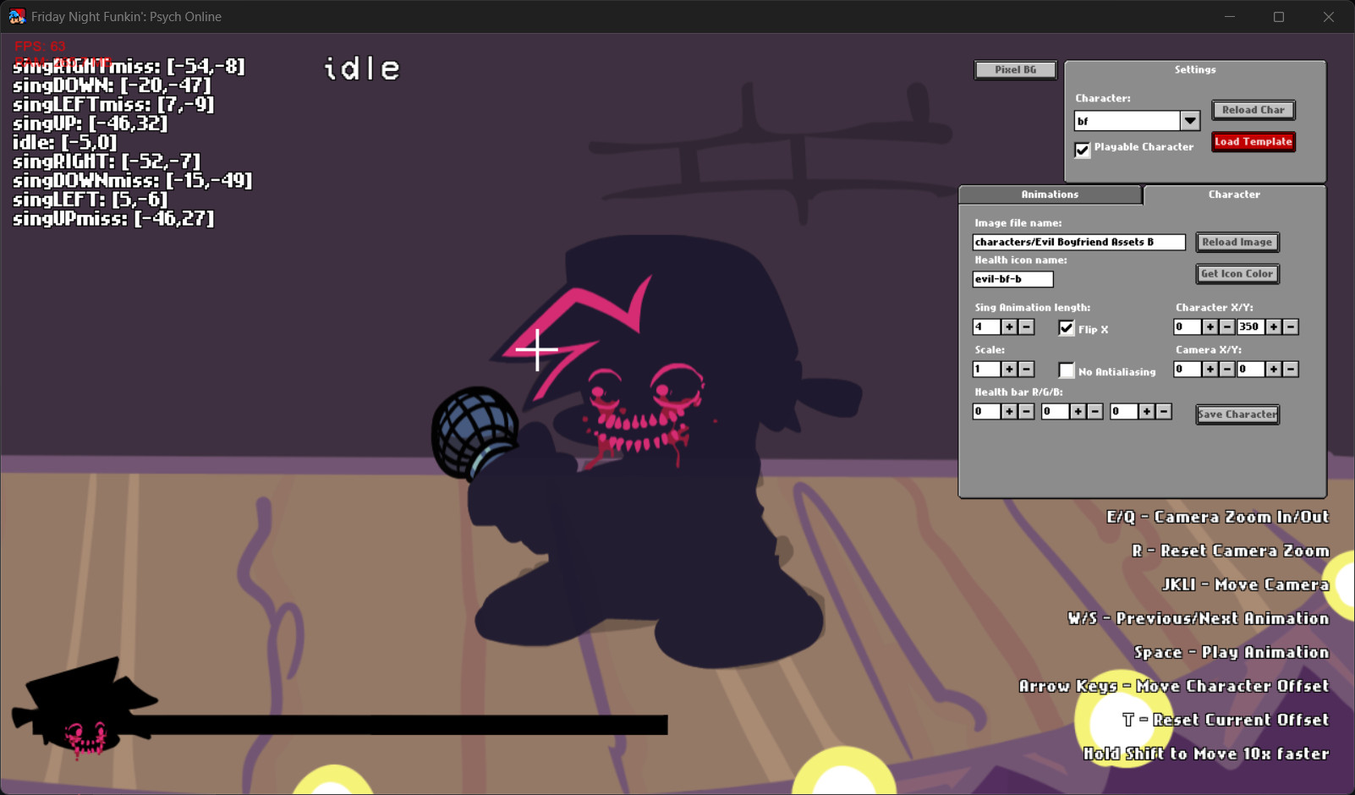Click the "singUPmiss: [-46,27]" offset text
Screen dimensions: 1355x795
pyautogui.click(x=113, y=219)
